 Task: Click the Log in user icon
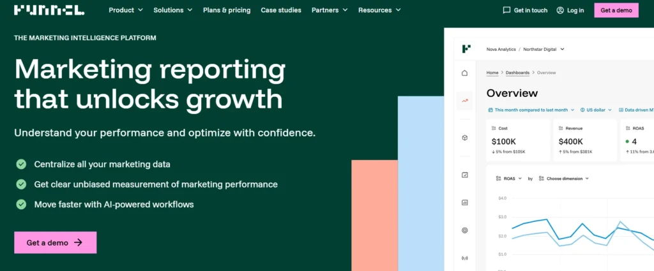point(560,10)
